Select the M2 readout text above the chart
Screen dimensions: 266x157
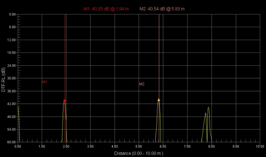(x=162, y=9)
